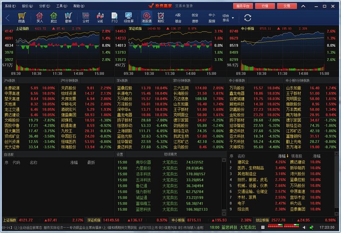Click the back arrow in the toolbar

point(7,18)
